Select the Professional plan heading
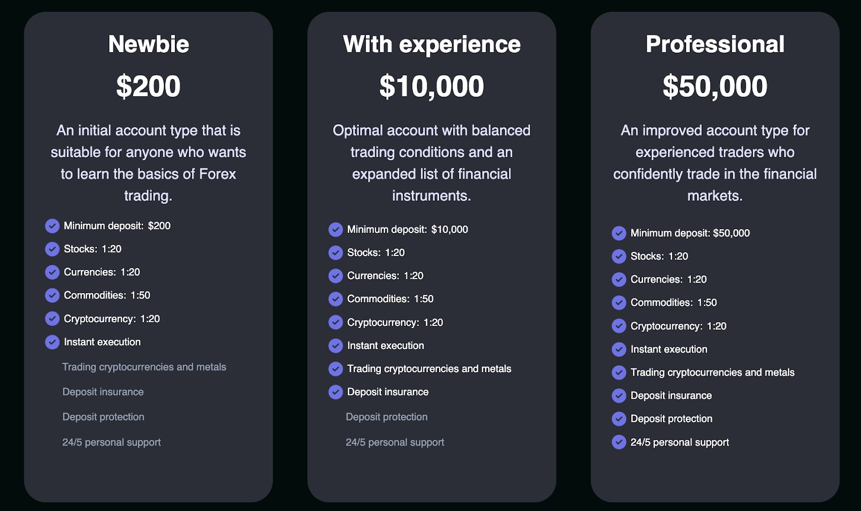 coord(715,44)
